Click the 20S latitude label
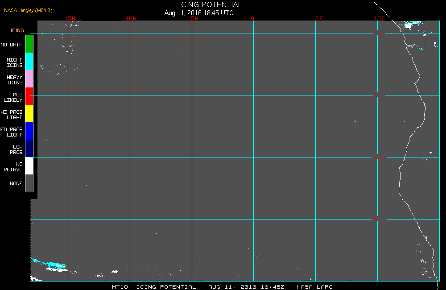This screenshot has height=290, width=446. [380, 219]
